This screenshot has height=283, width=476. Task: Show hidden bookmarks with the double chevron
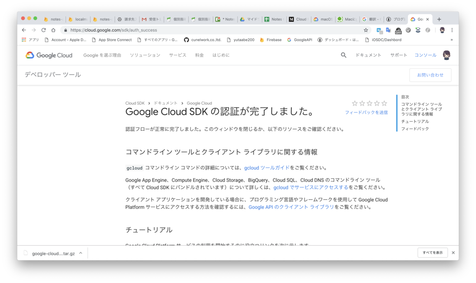[452, 40]
